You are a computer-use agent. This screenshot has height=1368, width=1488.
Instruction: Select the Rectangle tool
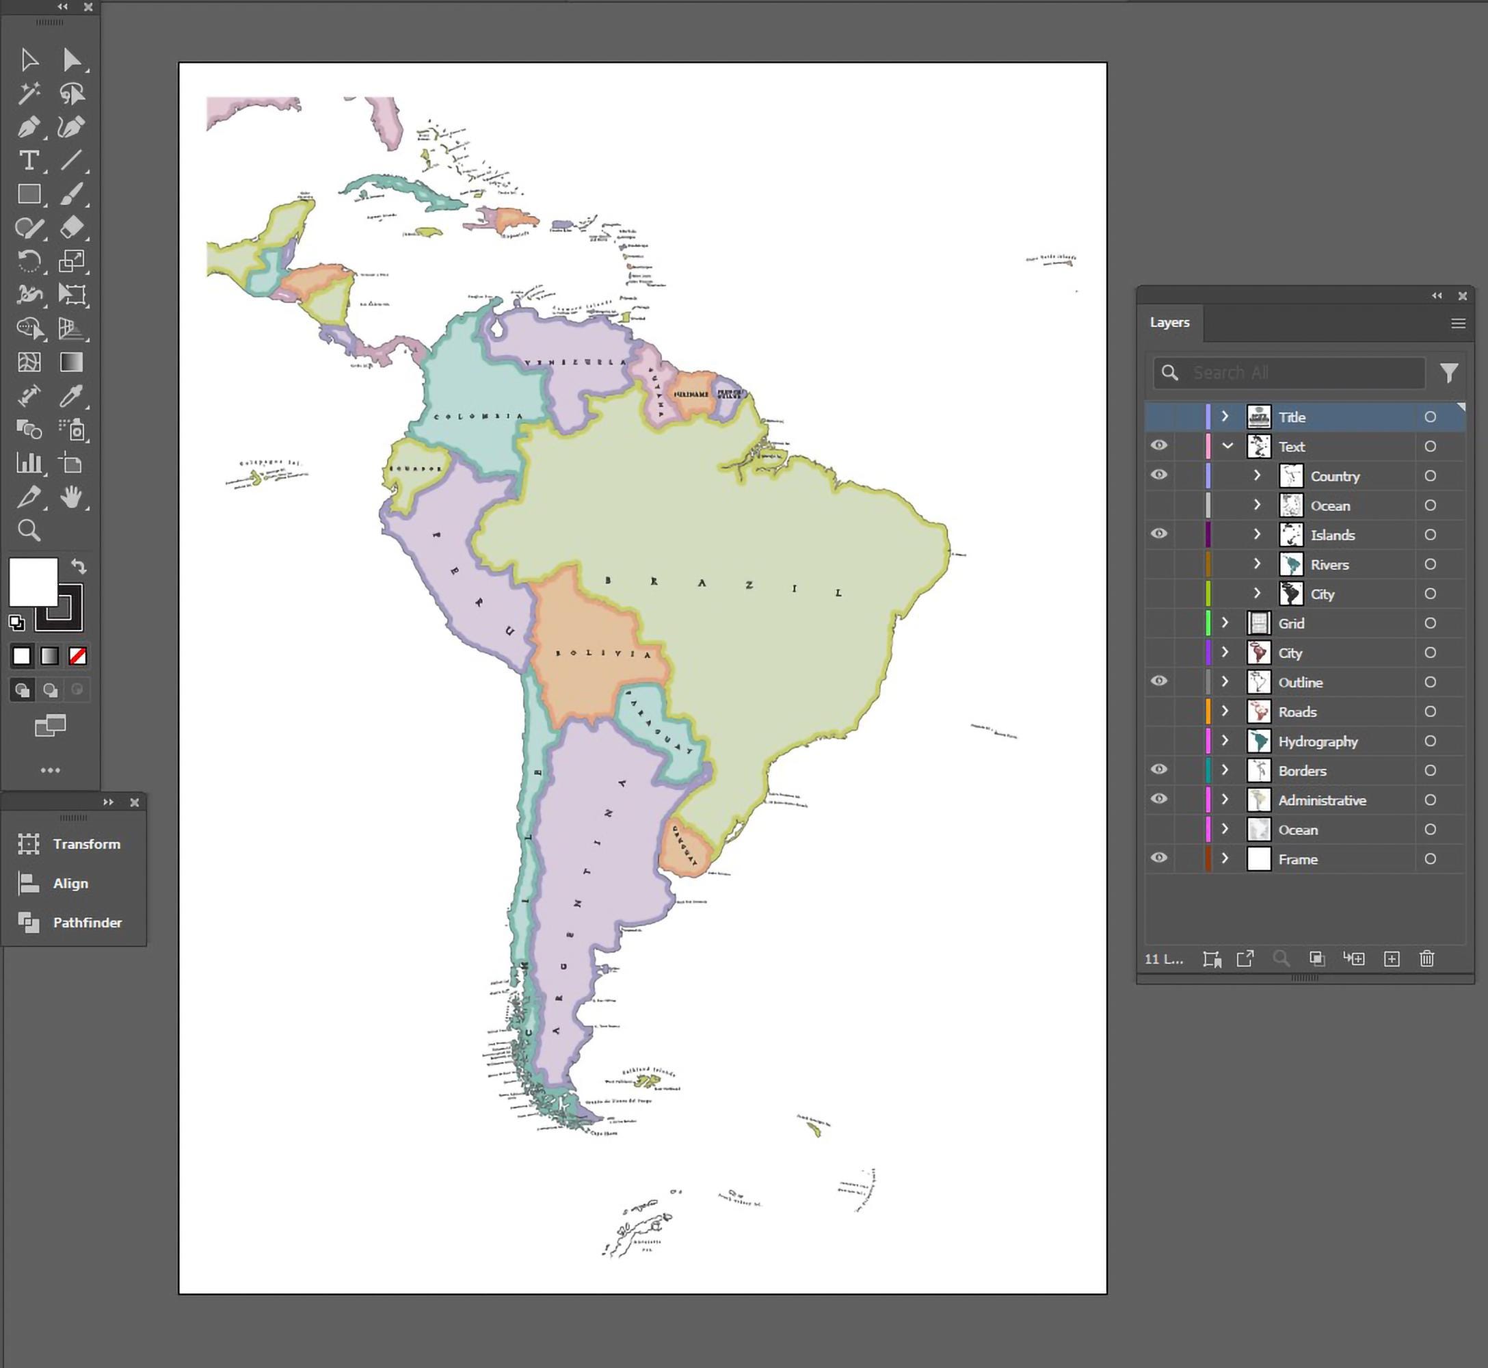pos(29,194)
